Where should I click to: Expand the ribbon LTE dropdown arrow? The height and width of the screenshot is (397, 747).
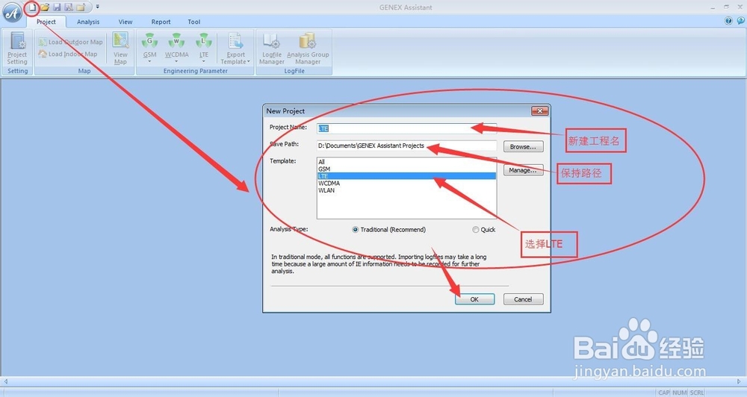(204, 61)
